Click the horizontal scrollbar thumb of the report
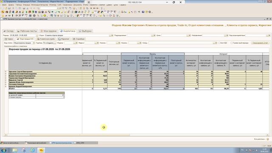272x153 pixels. coord(80,135)
